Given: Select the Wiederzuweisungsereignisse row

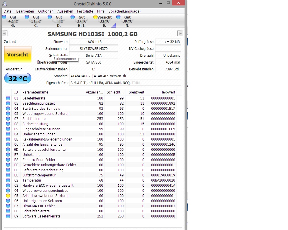Looking at the screenshot, I should click(x=91, y=190).
